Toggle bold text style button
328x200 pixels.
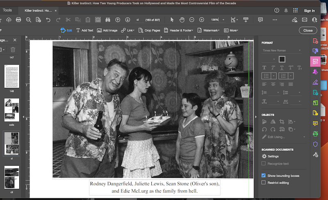[264, 67]
